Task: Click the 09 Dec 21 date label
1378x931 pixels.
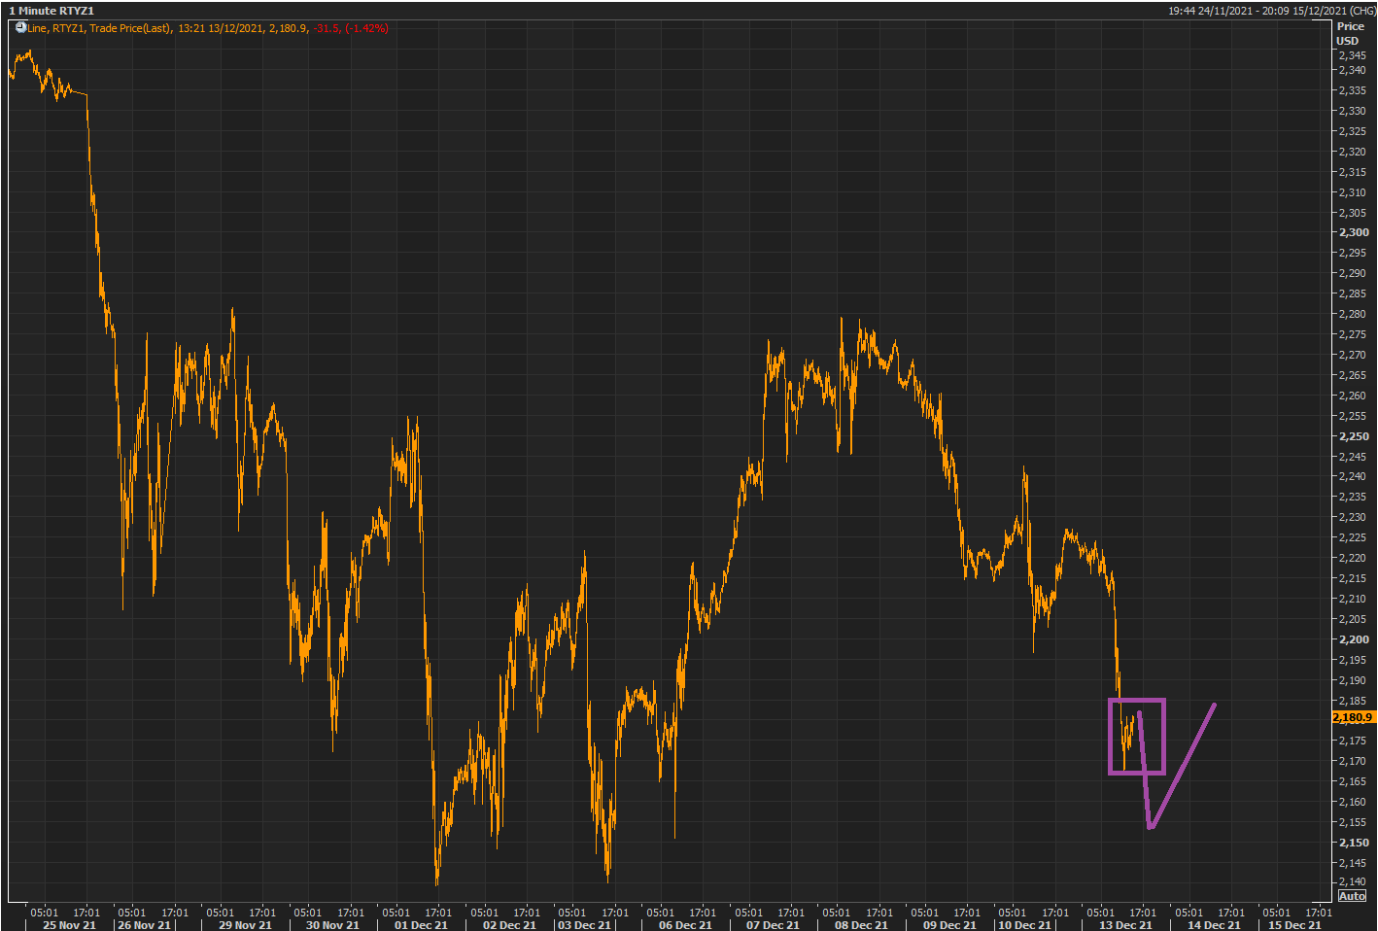Action: tap(949, 925)
